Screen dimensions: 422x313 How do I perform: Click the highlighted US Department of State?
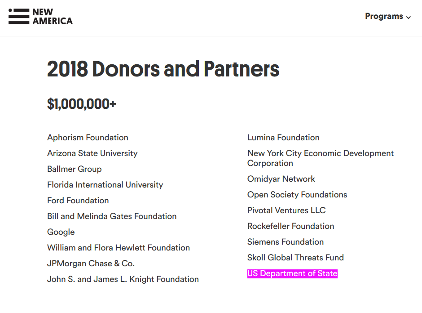coord(292,273)
